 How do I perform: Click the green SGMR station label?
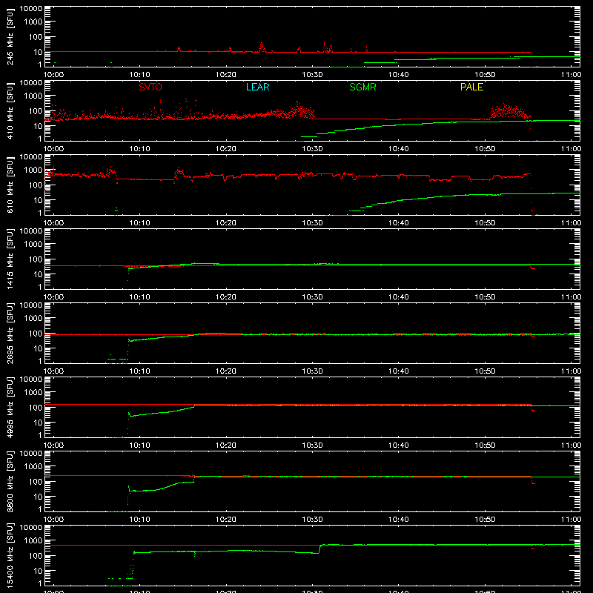click(362, 87)
